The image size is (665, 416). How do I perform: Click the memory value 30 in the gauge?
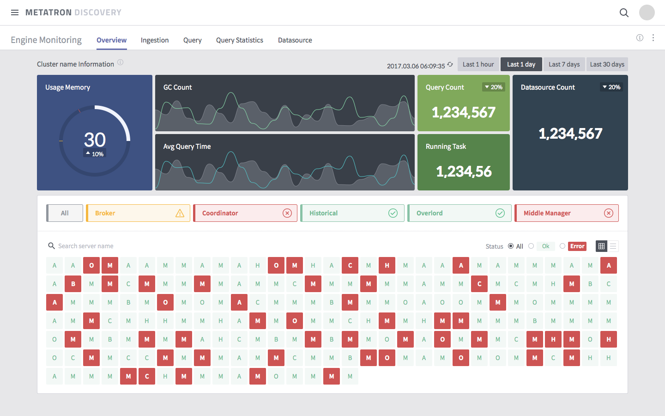coord(95,140)
